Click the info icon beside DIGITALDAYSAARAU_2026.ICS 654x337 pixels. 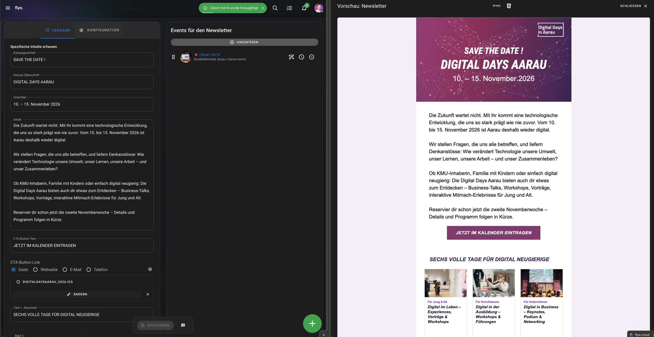[x=18, y=282]
